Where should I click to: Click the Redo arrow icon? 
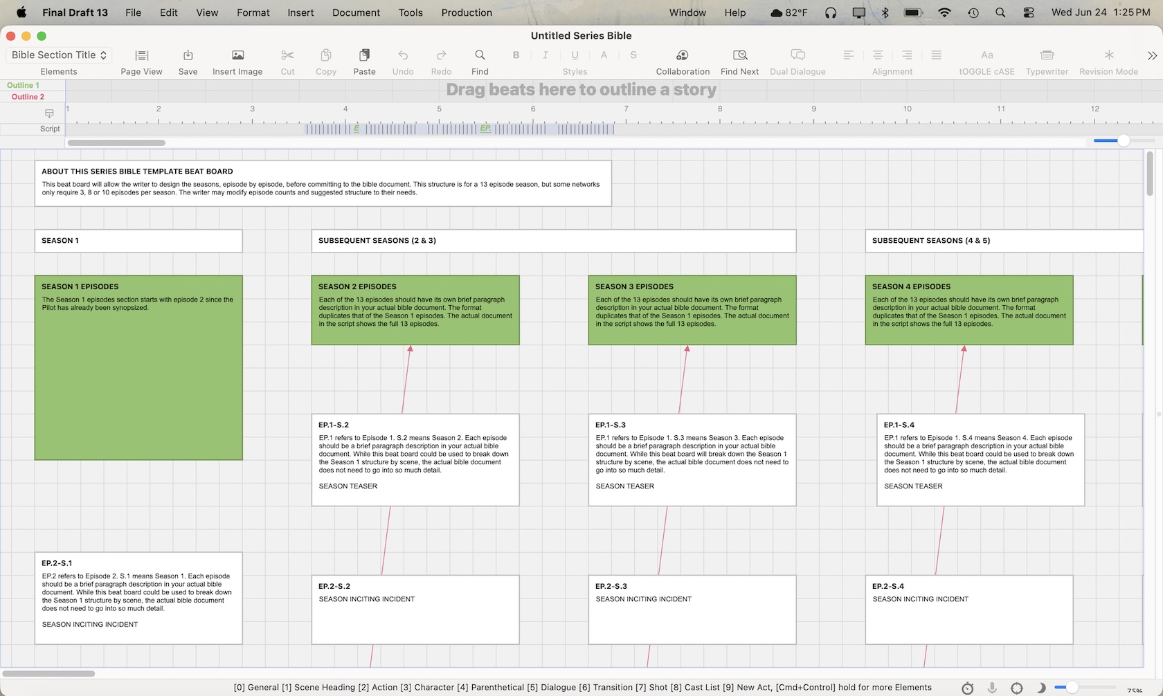point(441,55)
